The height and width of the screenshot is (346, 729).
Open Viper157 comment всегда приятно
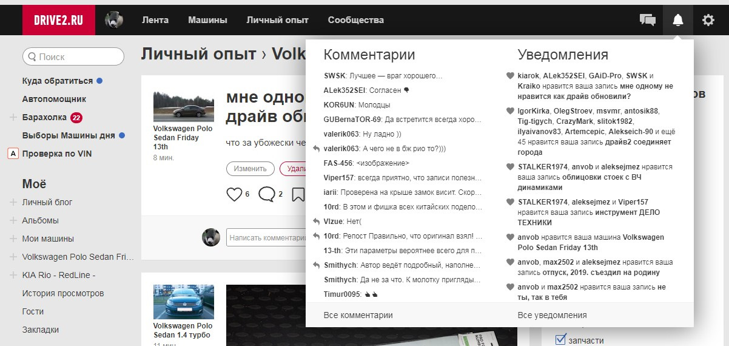[403, 177]
